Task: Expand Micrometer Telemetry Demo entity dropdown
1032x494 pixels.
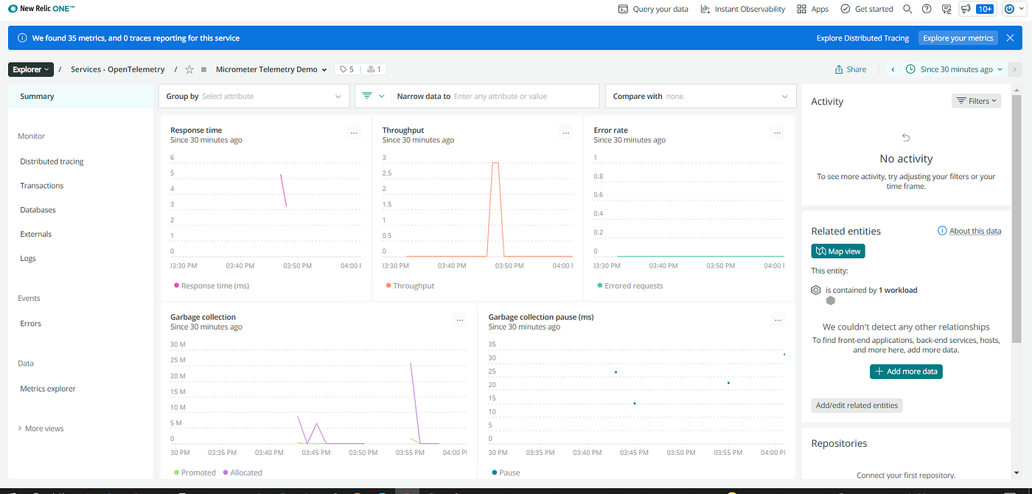Action: click(x=271, y=69)
